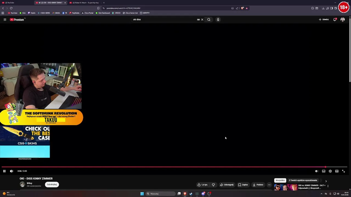The width and height of the screenshot is (351, 197).
Task: Go back in browser history
Action: 3,8
